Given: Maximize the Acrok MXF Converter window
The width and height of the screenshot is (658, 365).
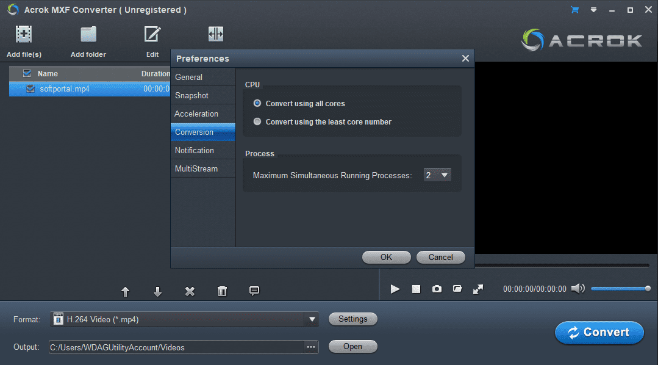Looking at the screenshot, I should 630,10.
